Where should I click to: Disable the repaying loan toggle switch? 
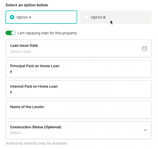[x=10, y=33]
